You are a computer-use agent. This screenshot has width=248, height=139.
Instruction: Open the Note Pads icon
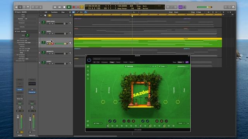pyautogui.click(x=229, y=7)
